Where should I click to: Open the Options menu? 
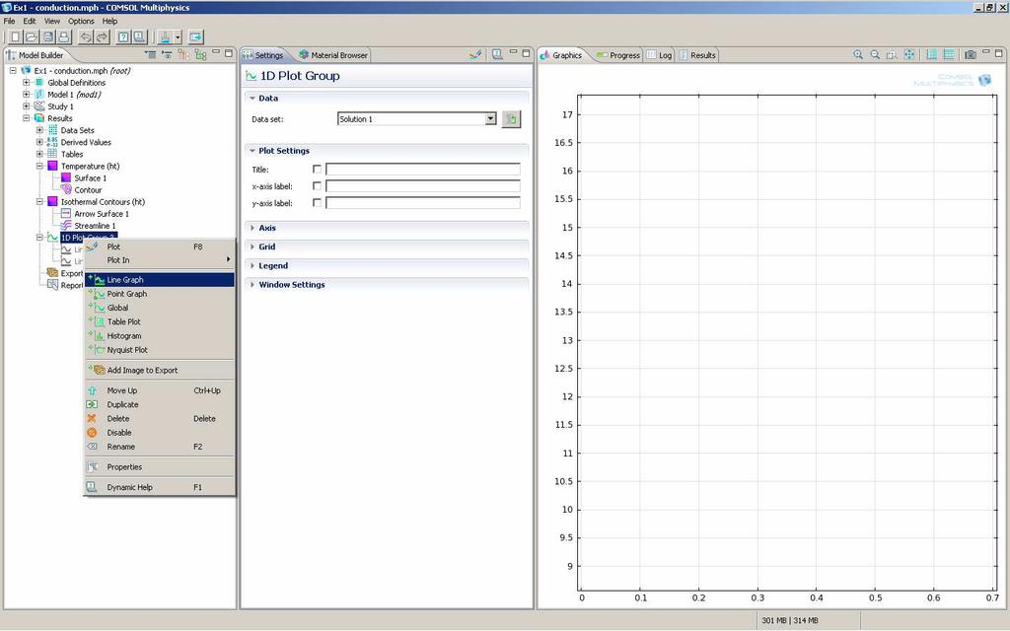81,21
